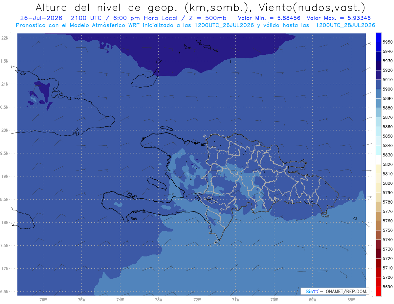Click the '21N' latitude label

(x=5, y=84)
